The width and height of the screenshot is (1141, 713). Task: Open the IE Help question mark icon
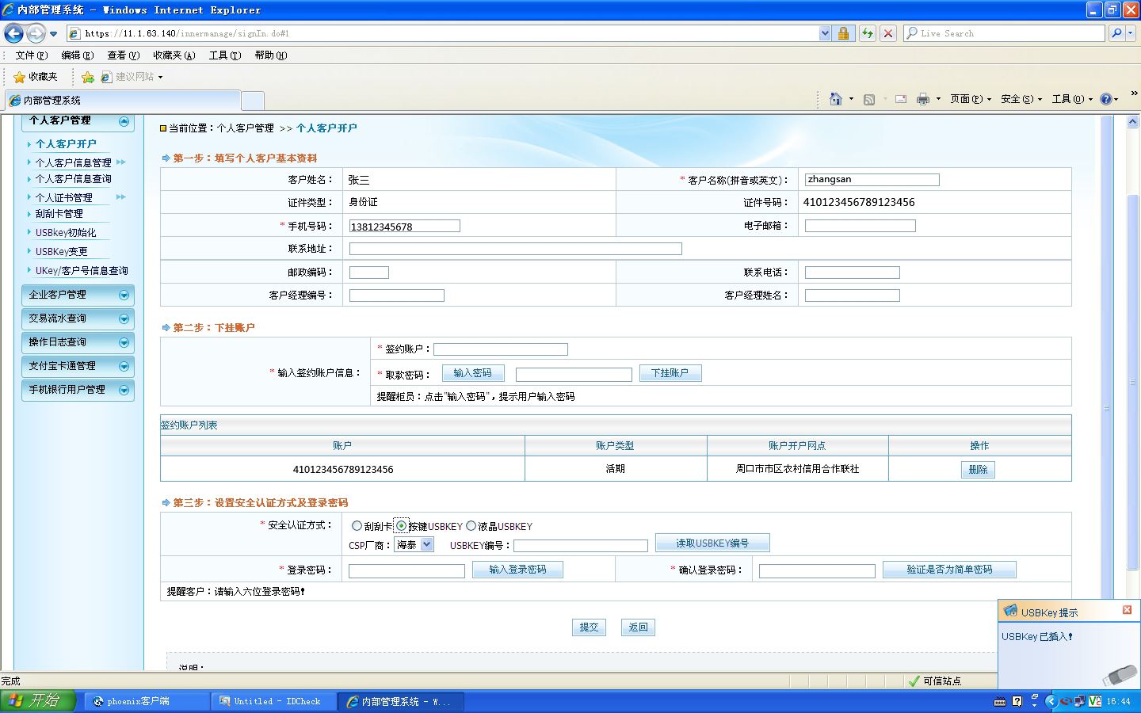1106,99
